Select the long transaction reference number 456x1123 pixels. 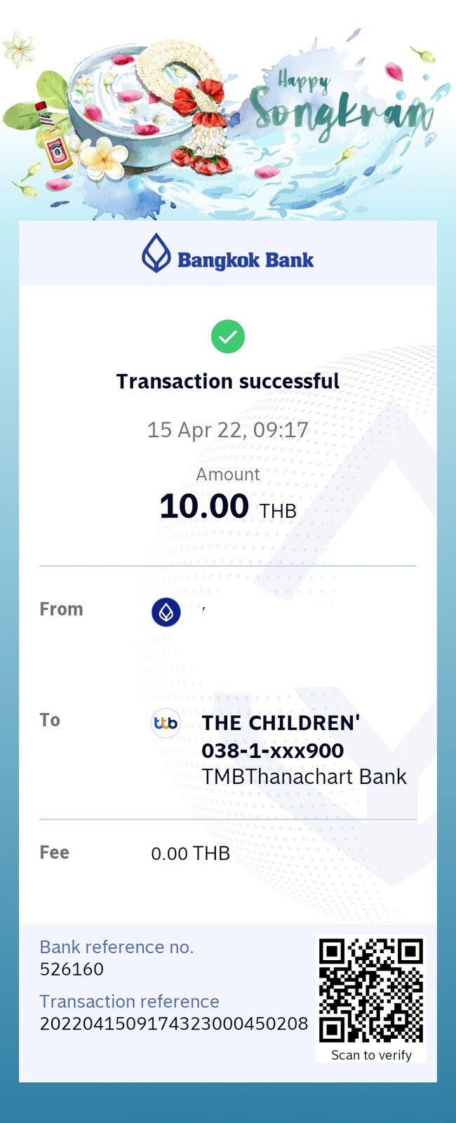click(173, 1024)
